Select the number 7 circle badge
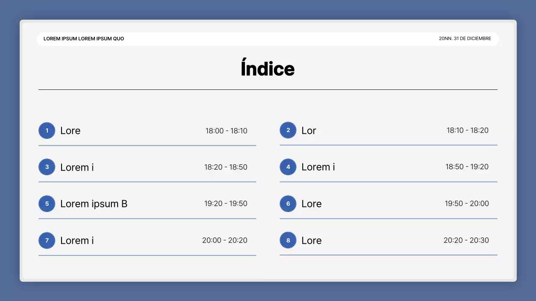This screenshot has width=536, height=301. coord(47,240)
